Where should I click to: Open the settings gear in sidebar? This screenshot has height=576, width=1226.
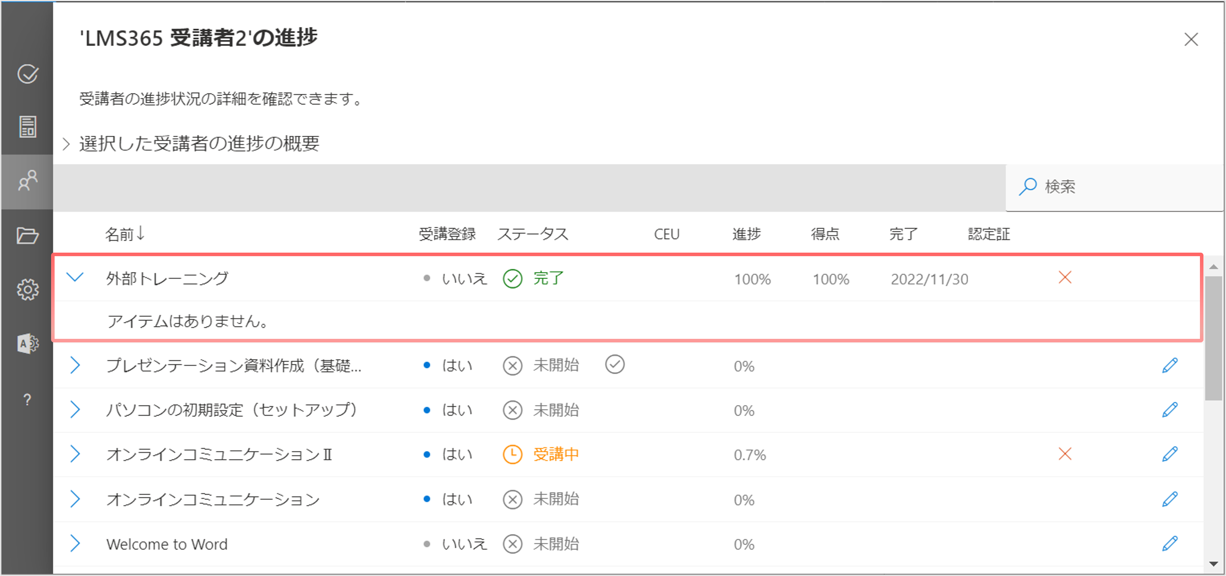(27, 290)
